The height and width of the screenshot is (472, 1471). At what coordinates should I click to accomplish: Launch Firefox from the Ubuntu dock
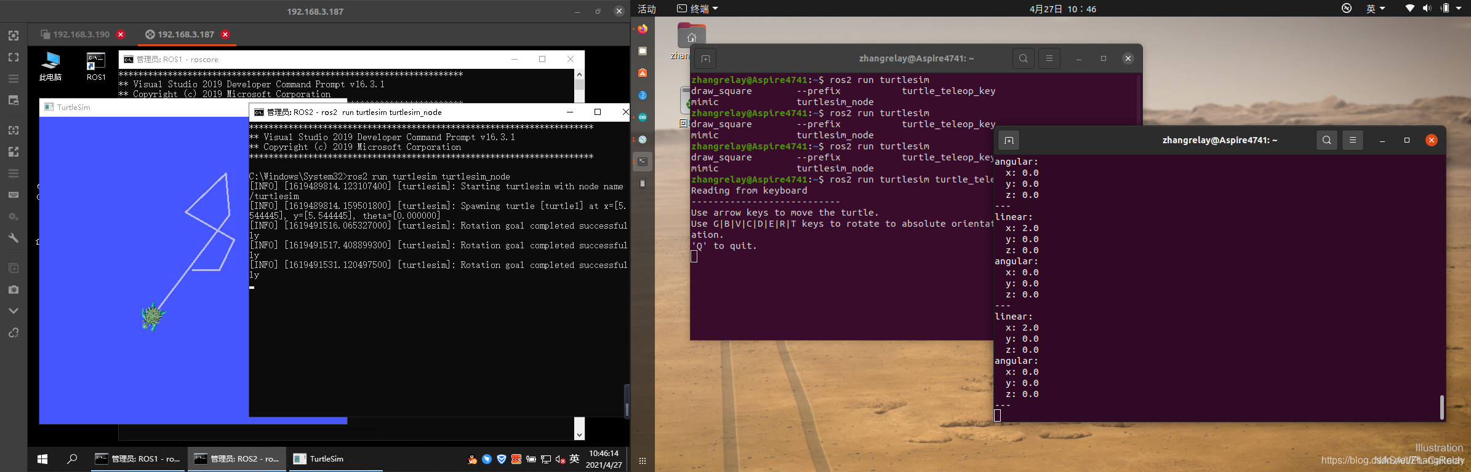click(x=643, y=29)
